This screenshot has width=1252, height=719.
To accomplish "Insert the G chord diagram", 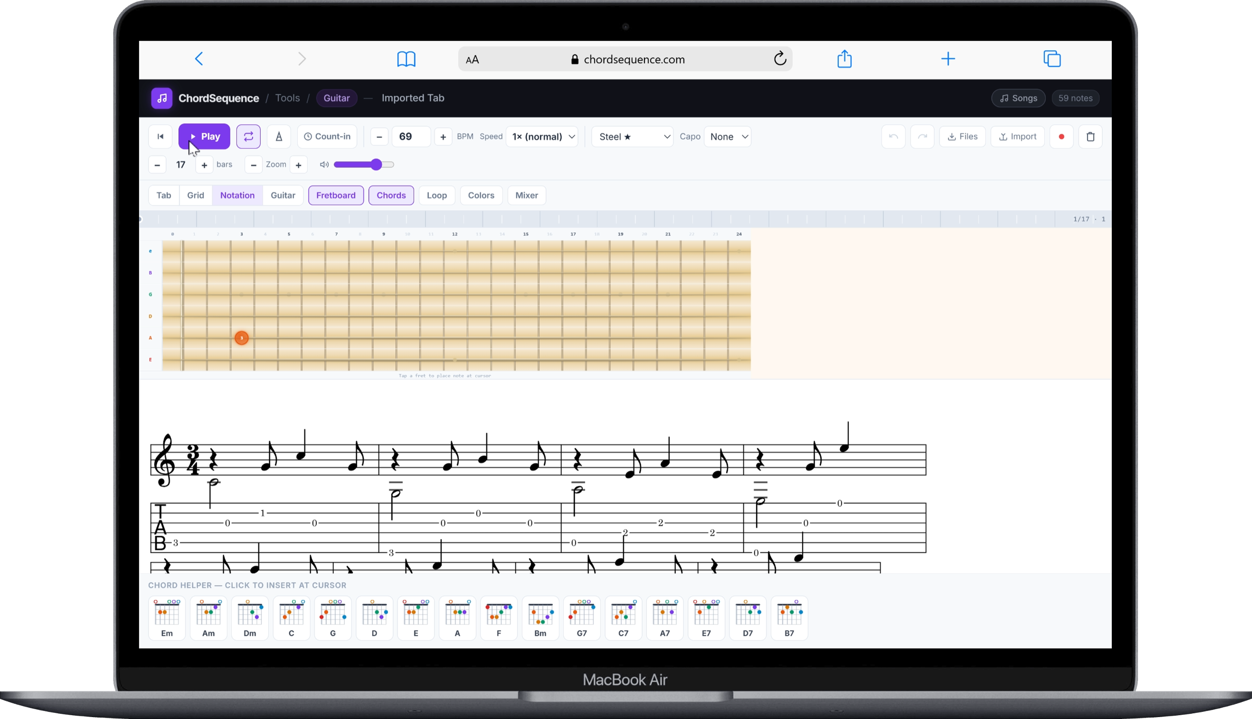I will [333, 618].
